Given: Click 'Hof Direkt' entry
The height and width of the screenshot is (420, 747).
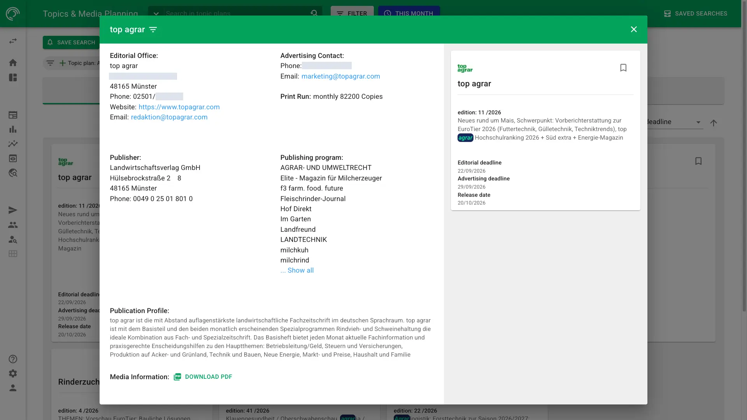Looking at the screenshot, I should (x=296, y=209).
